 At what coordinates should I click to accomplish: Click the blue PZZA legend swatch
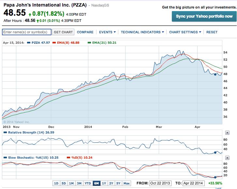[x=29, y=43]
